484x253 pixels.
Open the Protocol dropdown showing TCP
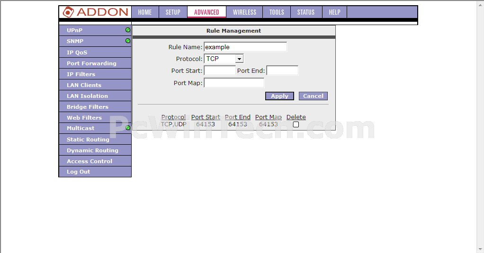[x=224, y=59]
